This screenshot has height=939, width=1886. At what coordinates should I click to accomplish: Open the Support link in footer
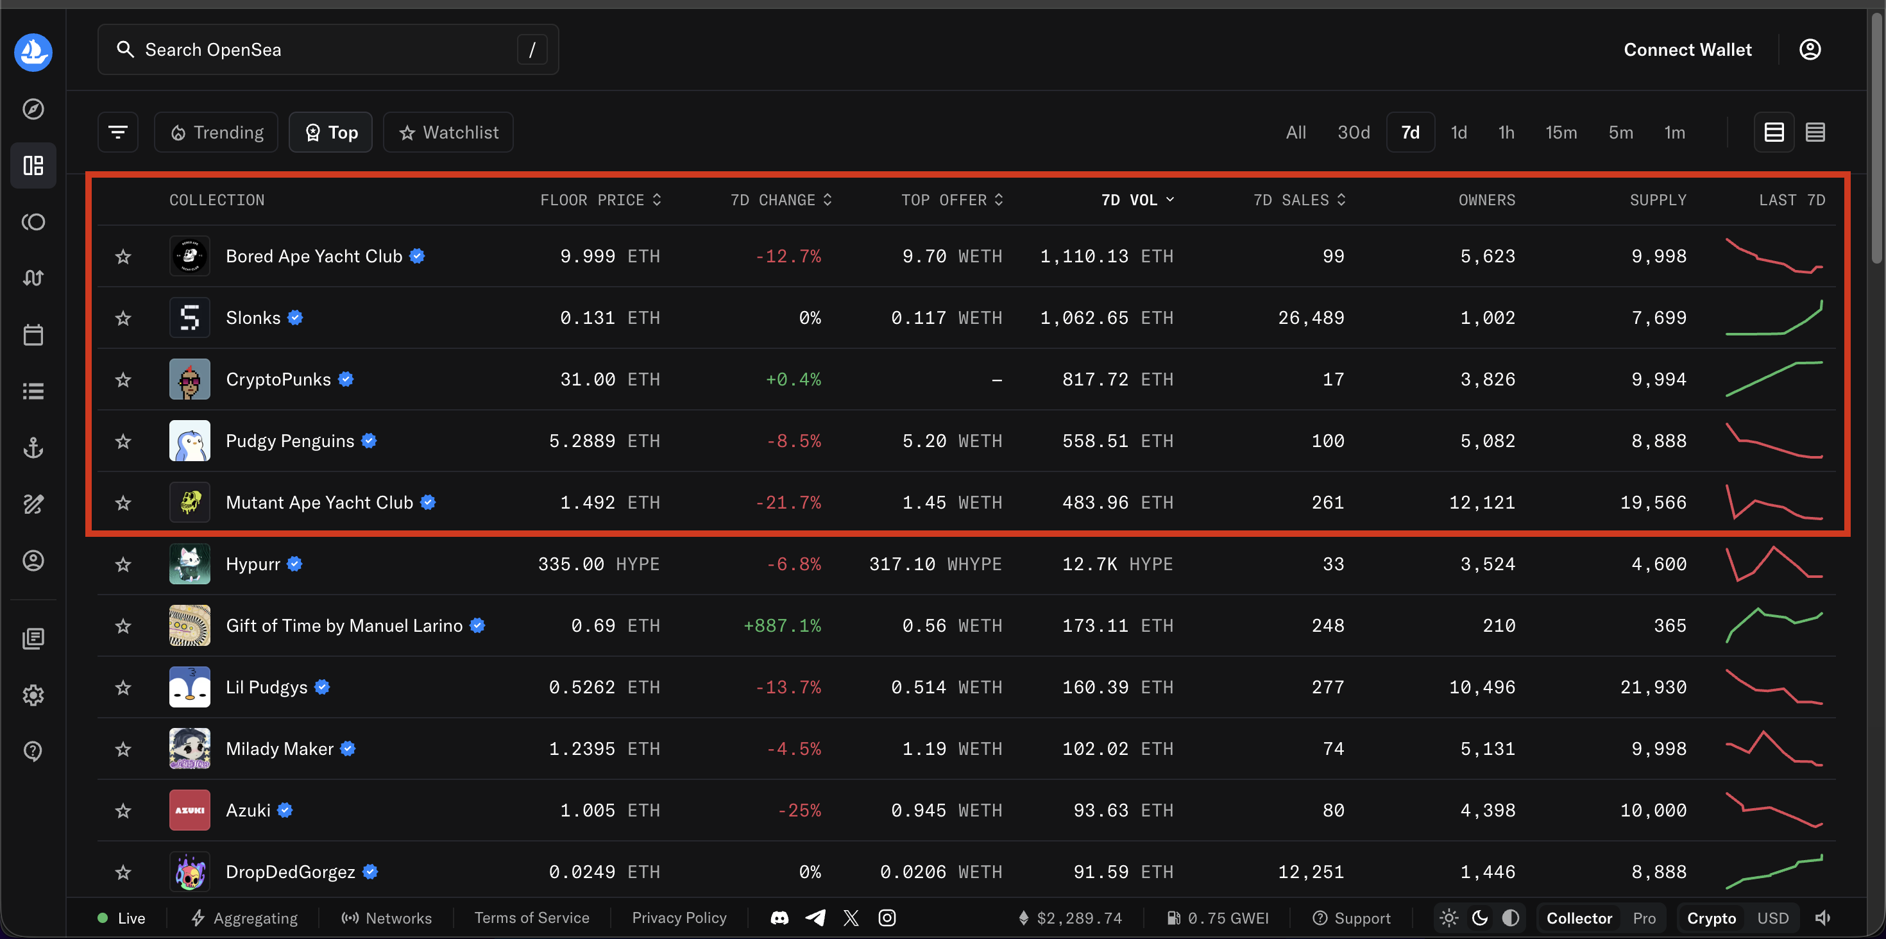[x=1351, y=918]
